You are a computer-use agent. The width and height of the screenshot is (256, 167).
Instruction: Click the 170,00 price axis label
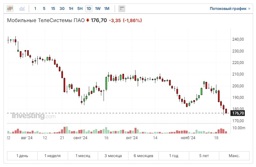point(238,121)
